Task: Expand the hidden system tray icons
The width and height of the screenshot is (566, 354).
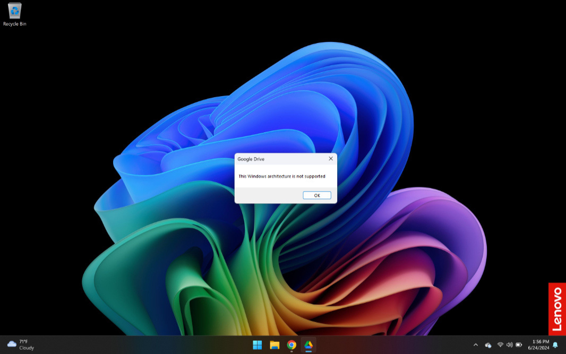Action: 475,345
